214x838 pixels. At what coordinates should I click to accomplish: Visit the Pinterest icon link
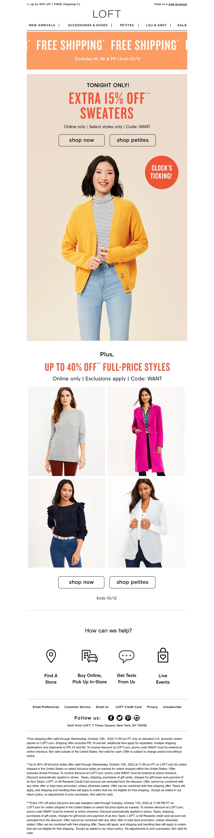[128, 718]
